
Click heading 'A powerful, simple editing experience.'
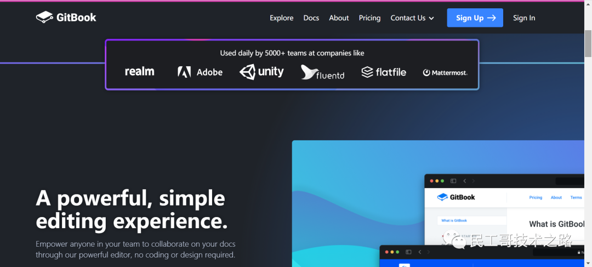pos(132,209)
